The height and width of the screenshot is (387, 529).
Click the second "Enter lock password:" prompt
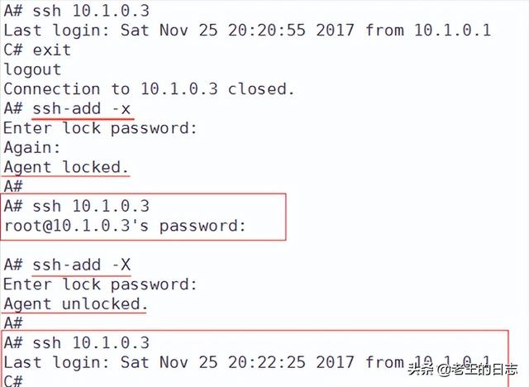(100, 284)
